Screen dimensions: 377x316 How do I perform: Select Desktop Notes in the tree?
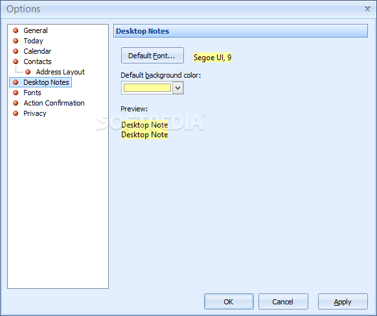click(x=46, y=82)
